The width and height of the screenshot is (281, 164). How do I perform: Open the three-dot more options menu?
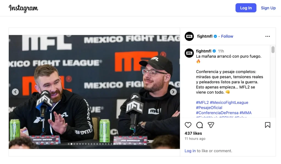(268, 36)
